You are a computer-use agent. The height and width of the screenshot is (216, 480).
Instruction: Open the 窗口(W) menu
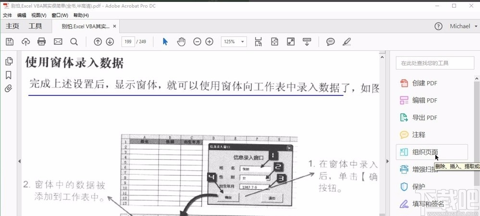(60, 15)
